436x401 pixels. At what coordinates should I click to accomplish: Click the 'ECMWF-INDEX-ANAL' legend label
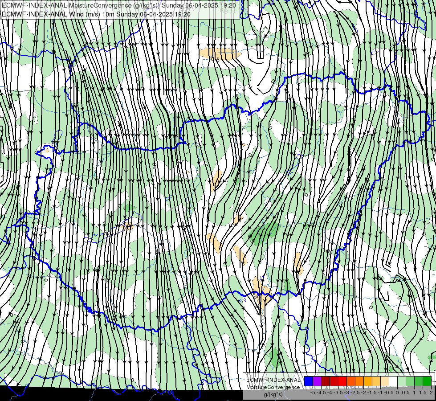point(273,380)
